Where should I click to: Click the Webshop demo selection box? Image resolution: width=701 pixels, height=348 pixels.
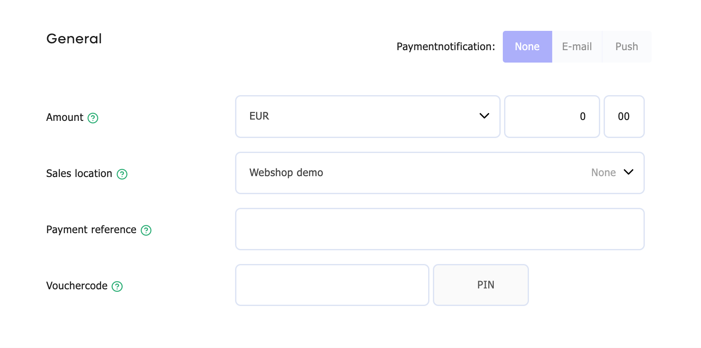point(440,173)
